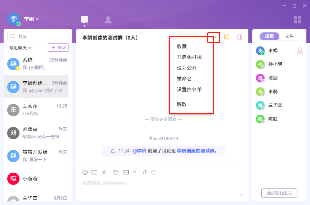This screenshot has width=310, height=205.
Task: Click the 搜索 search field
Action: pyautogui.click(x=38, y=36)
